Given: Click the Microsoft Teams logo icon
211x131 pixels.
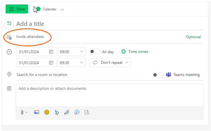Looking at the screenshot, I should pyautogui.click(x=169, y=75).
